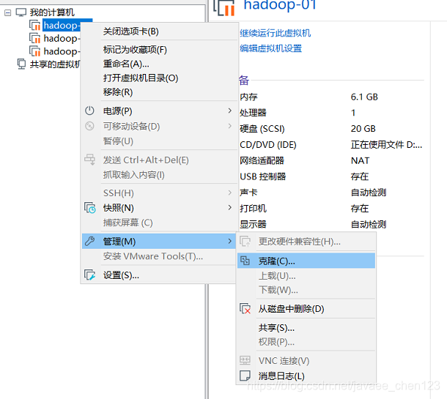This screenshot has width=447, height=399.
Task: Click the send Ctrl+Alt+Del icon
Action: point(90,160)
